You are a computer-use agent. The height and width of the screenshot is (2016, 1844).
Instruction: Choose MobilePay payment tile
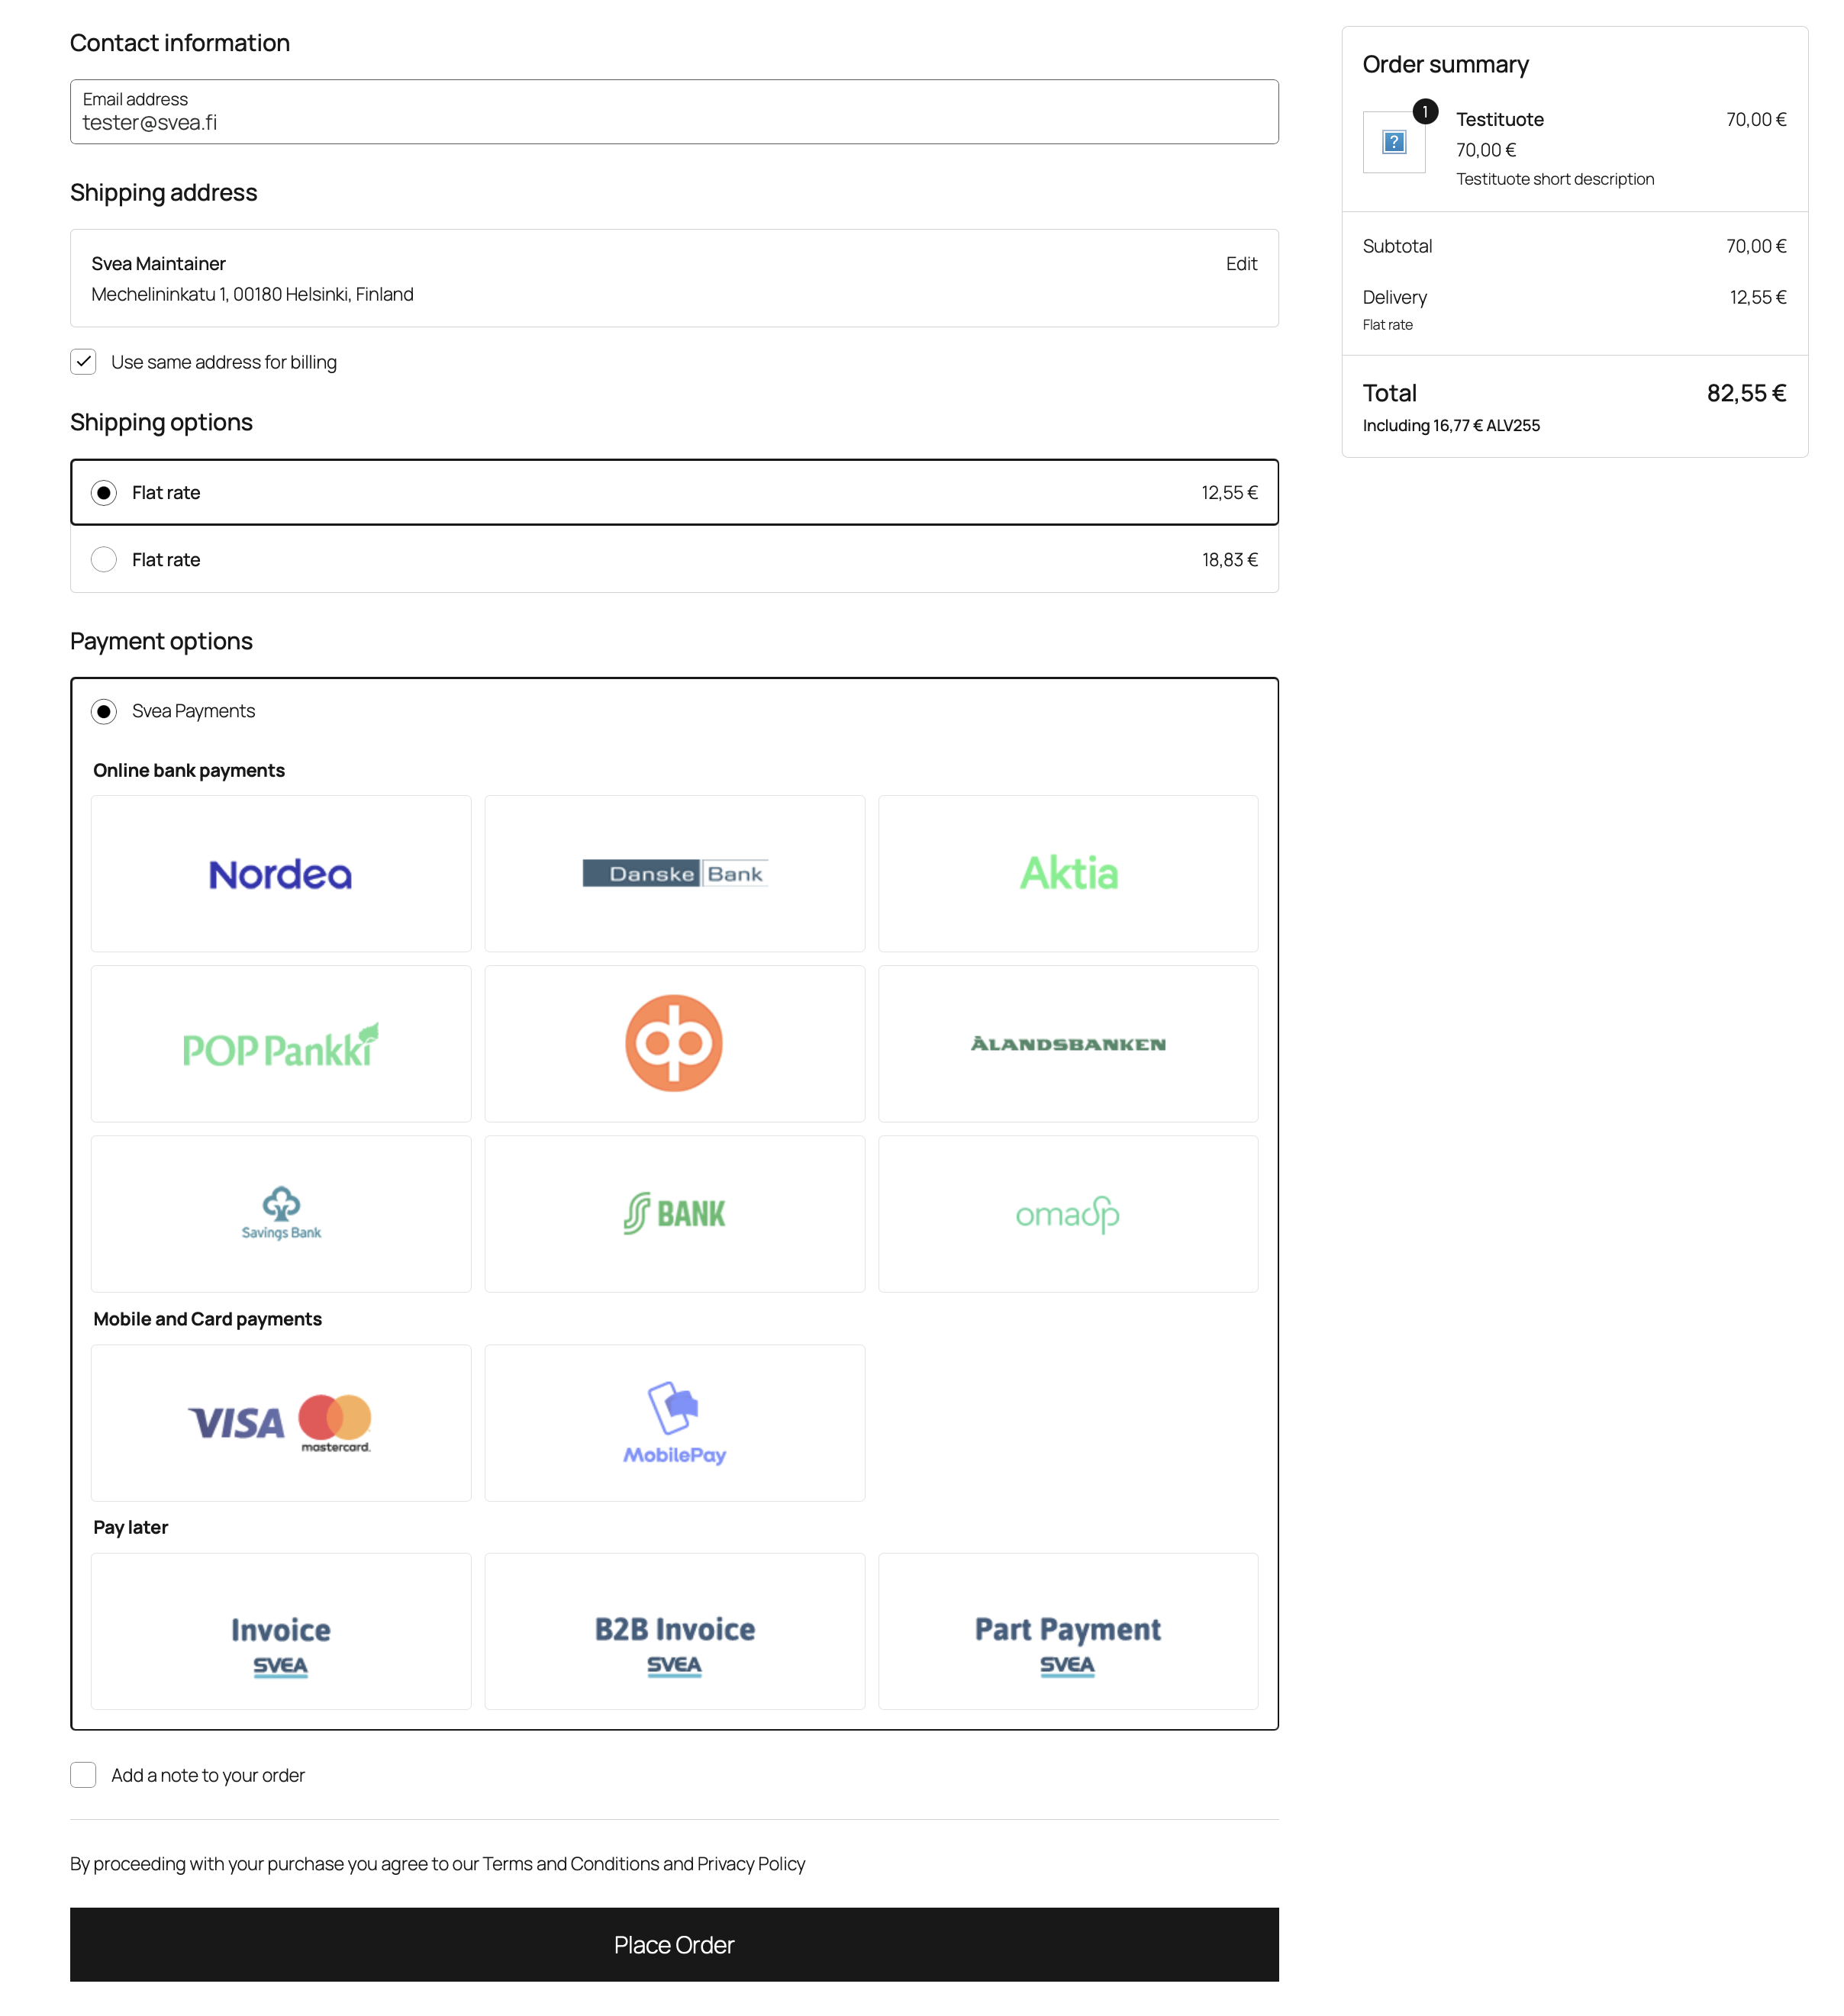tap(675, 1423)
